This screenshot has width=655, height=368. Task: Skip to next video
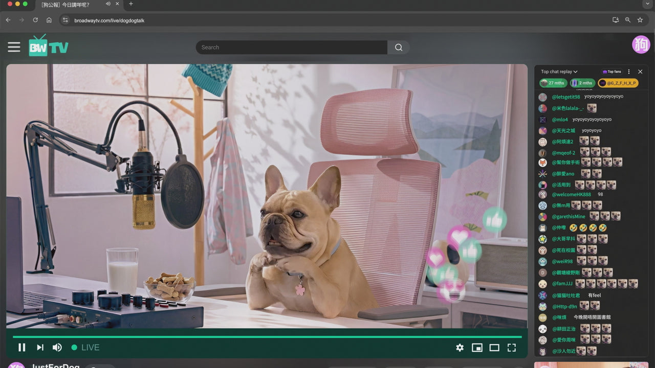click(x=40, y=348)
